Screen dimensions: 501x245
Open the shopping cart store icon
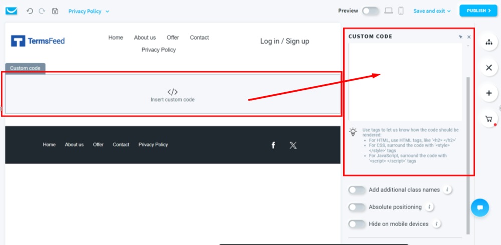[x=489, y=119]
